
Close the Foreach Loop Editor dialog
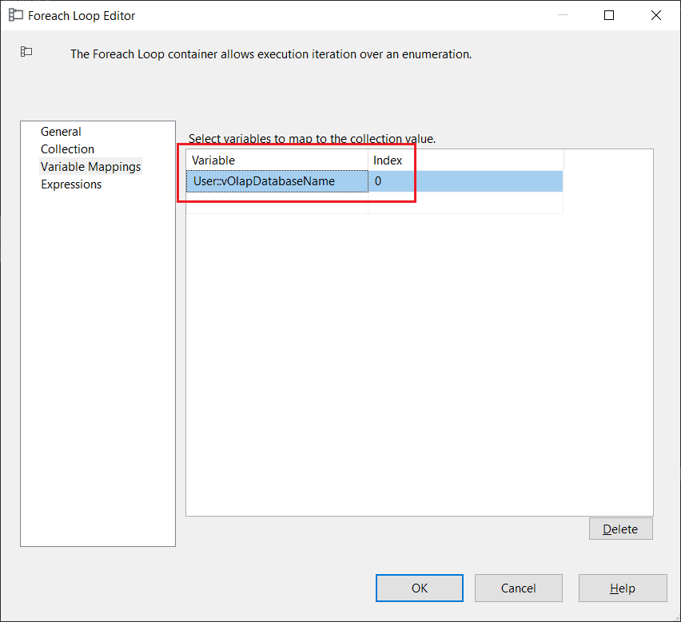coord(656,15)
